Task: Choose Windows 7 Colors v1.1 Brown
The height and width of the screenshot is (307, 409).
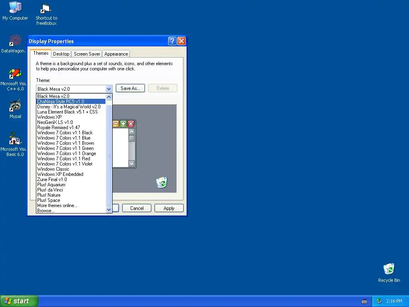Action: (x=71, y=143)
